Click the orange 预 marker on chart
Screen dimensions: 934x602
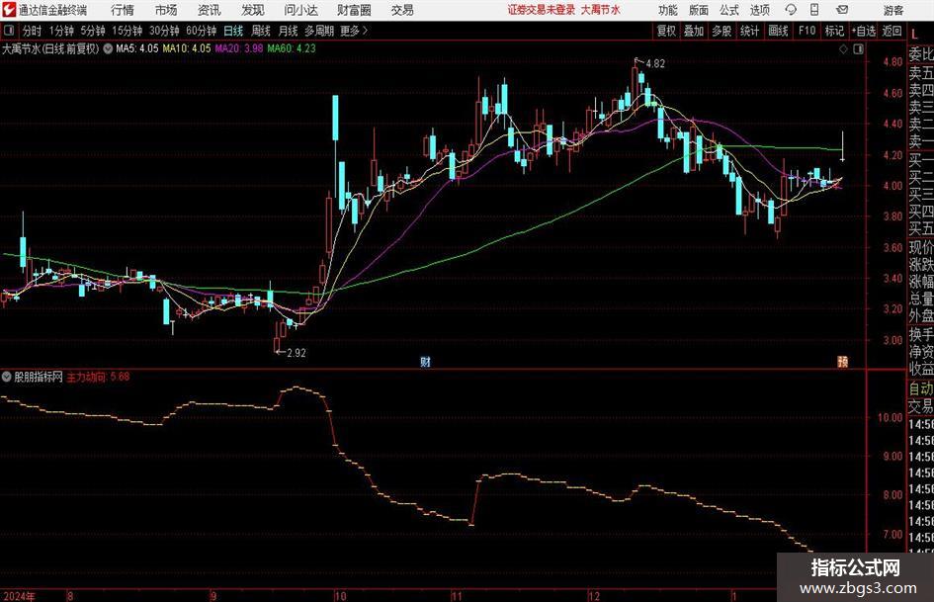pos(842,362)
